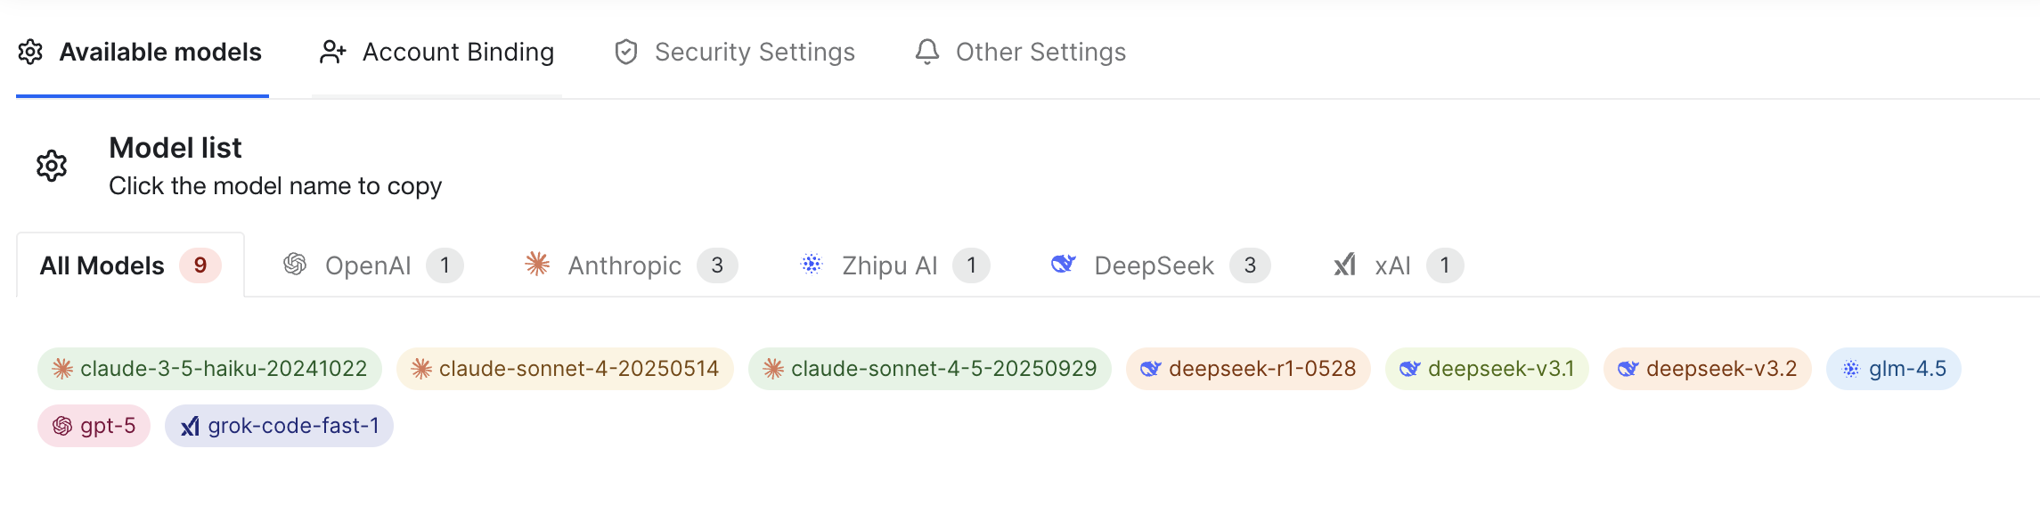This screenshot has width=2040, height=506.
Task: Copy the glm-4.5 model name
Action: (1893, 369)
